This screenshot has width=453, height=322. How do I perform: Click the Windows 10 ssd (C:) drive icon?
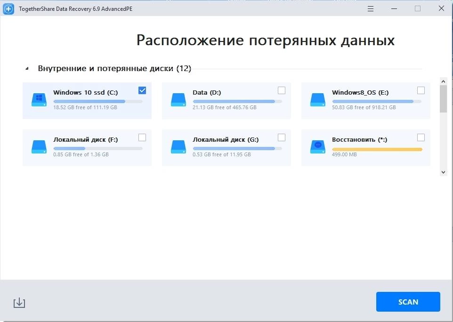coord(39,100)
